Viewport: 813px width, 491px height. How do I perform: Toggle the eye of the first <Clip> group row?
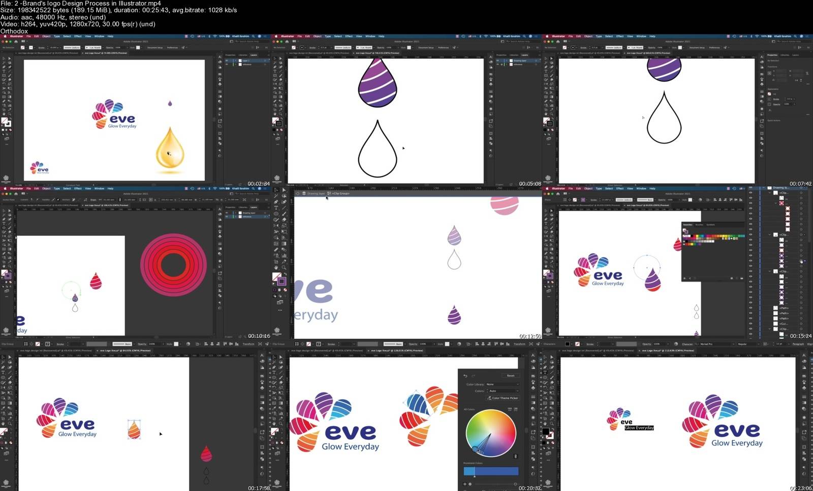[751, 193]
